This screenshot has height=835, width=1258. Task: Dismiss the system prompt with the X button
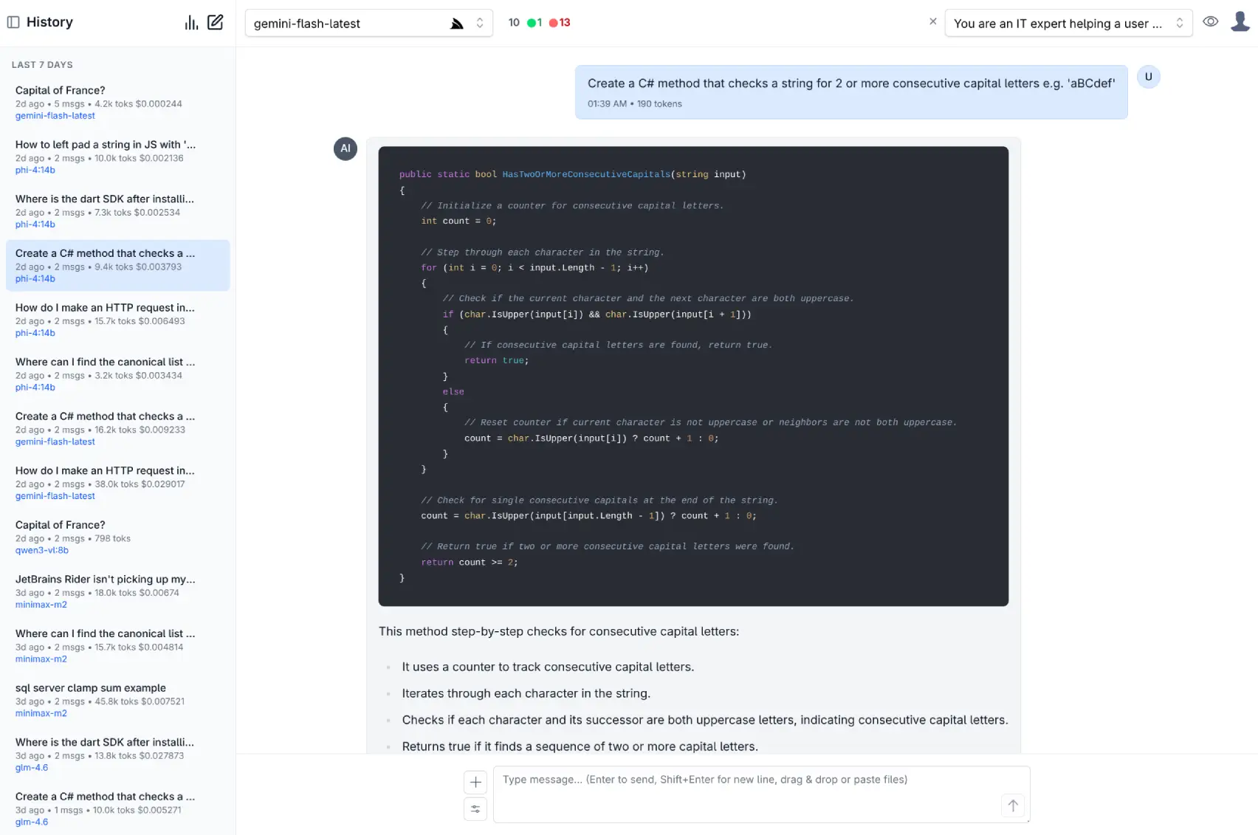pyautogui.click(x=932, y=21)
